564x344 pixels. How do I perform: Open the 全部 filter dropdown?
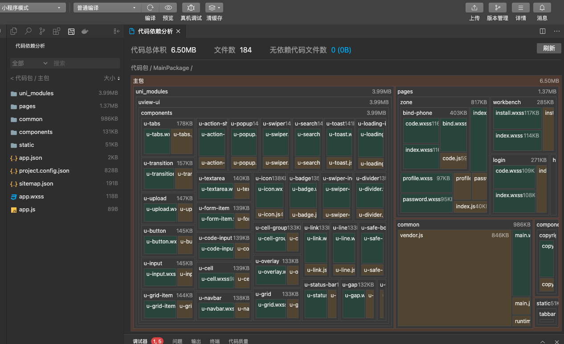pyautogui.click(x=29, y=63)
